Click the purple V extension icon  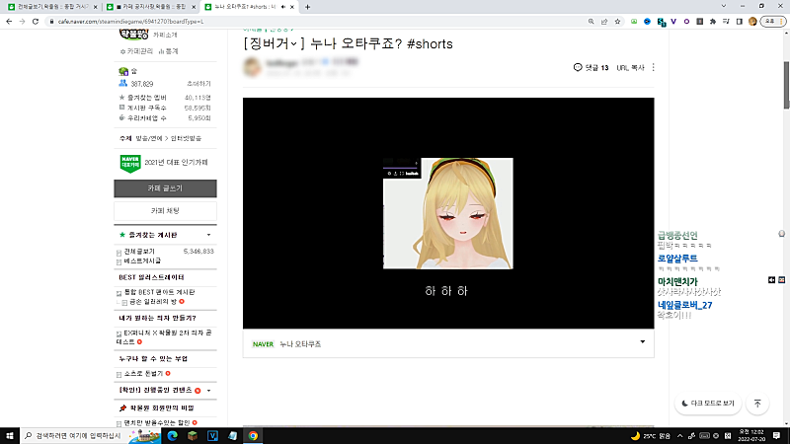[673, 22]
